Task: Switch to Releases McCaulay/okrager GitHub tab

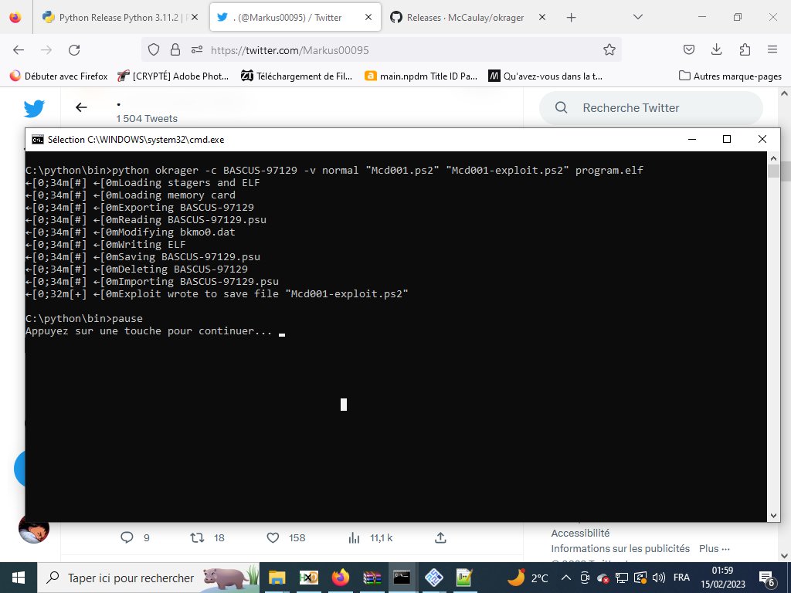Action: [465, 18]
